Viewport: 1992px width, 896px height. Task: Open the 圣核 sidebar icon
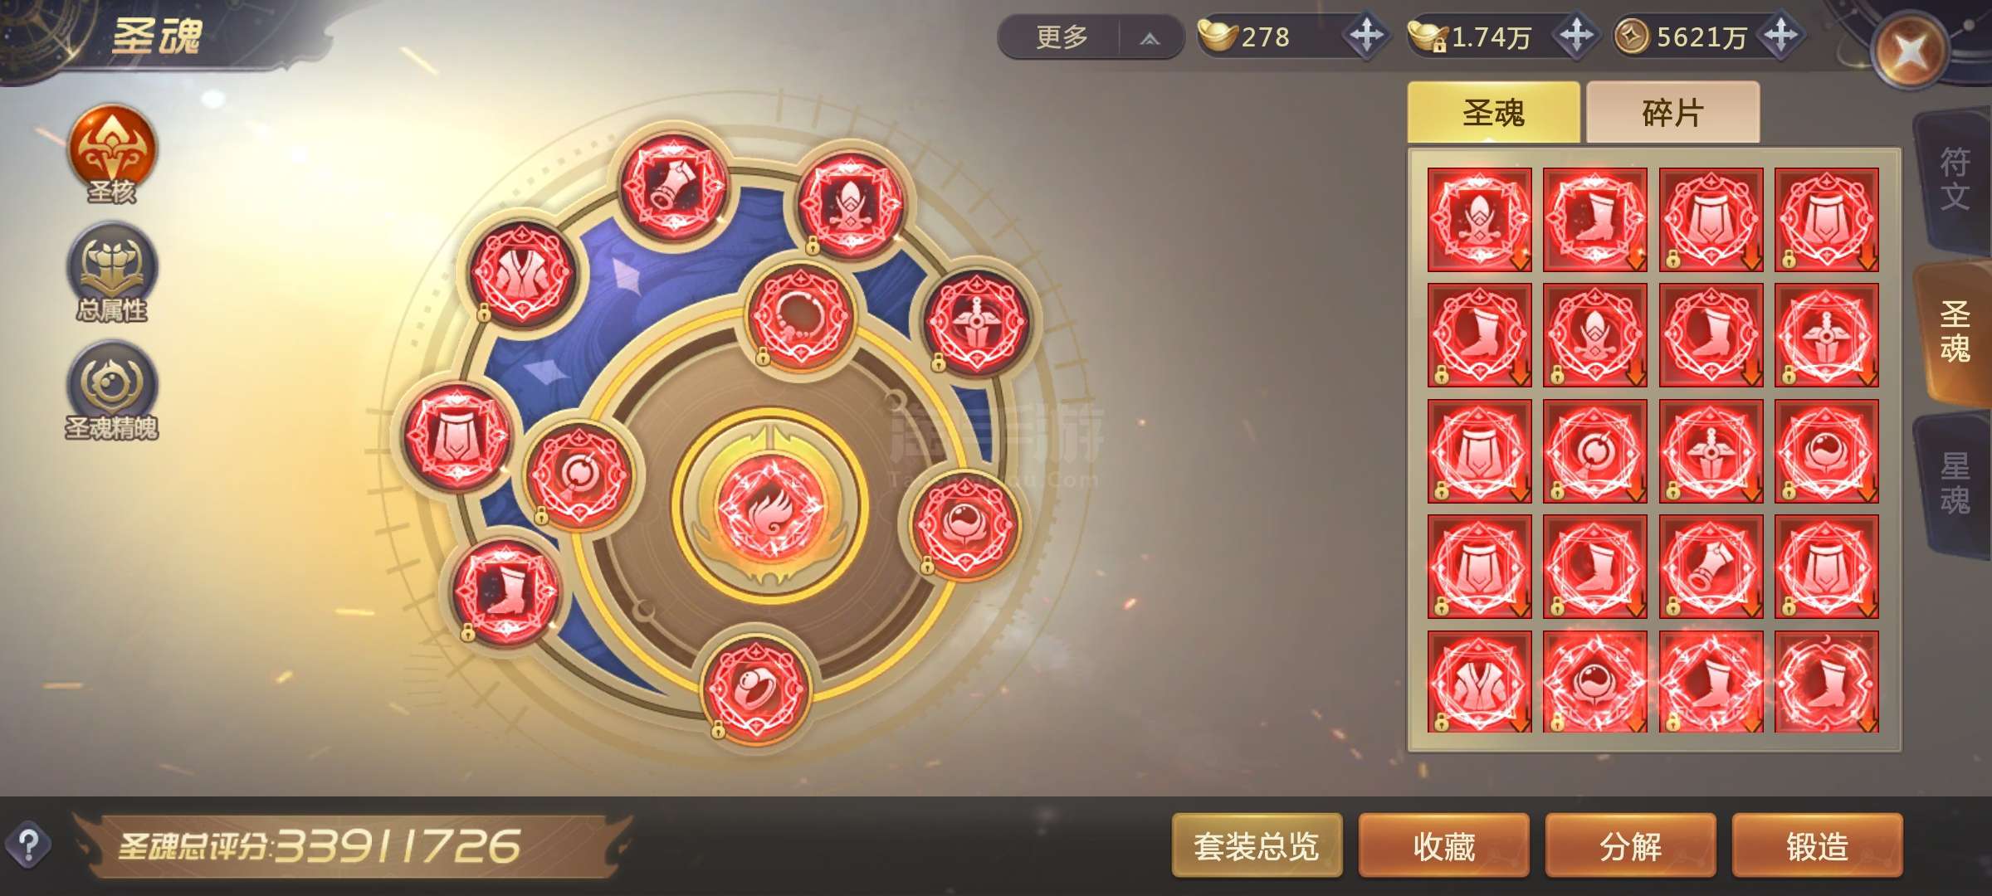point(112,153)
